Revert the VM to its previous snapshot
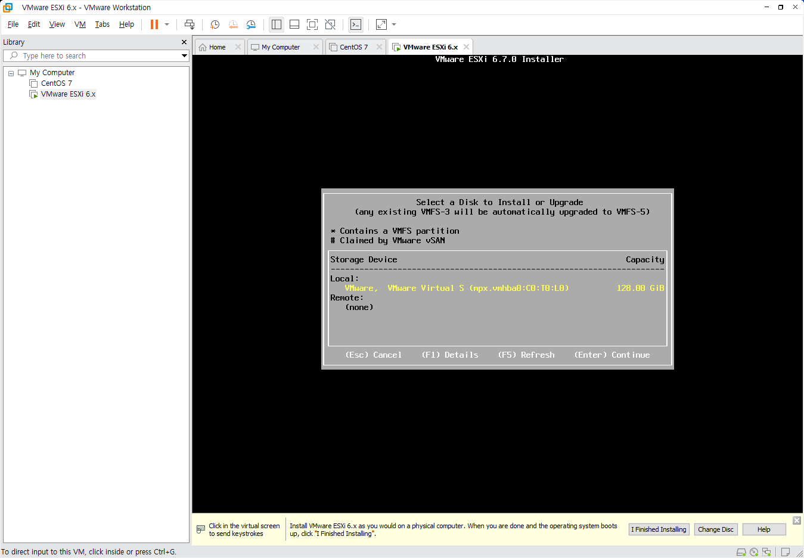804x558 pixels. [x=233, y=24]
